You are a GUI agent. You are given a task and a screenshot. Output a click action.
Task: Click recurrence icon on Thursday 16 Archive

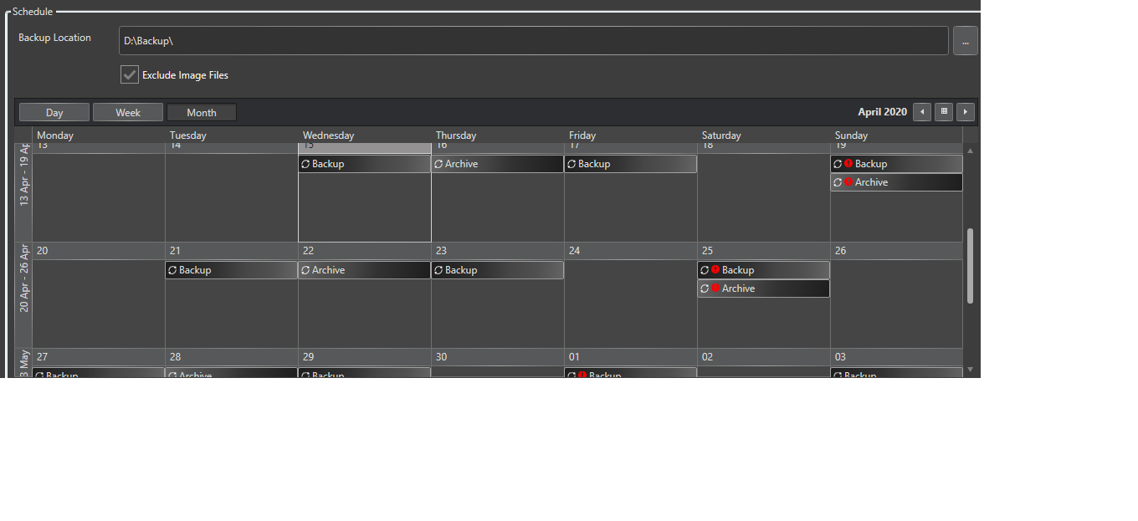tap(438, 164)
